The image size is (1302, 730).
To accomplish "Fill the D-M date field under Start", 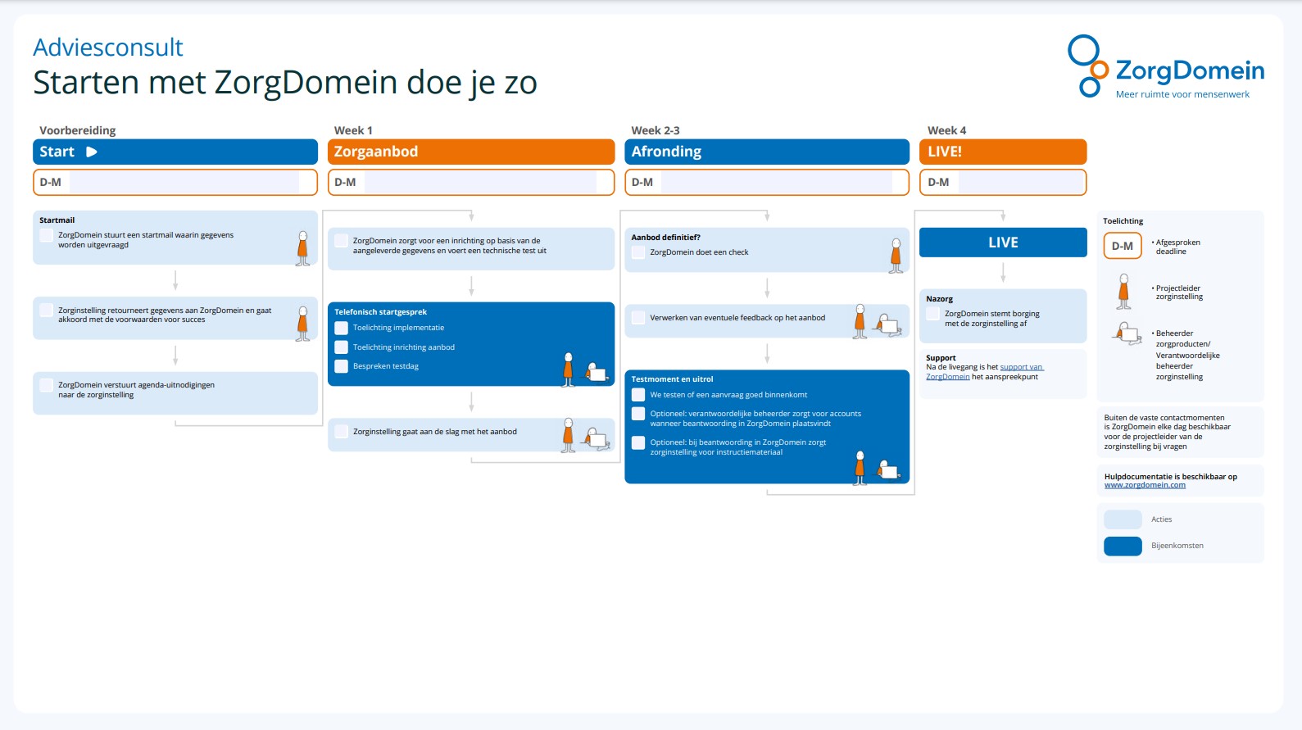I will tap(184, 182).
